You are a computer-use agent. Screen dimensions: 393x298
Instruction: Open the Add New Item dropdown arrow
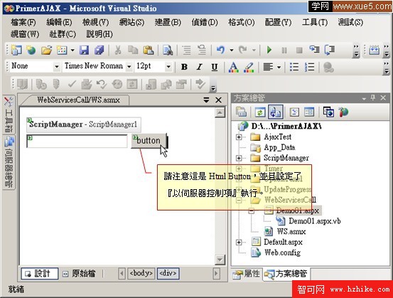[72, 50]
